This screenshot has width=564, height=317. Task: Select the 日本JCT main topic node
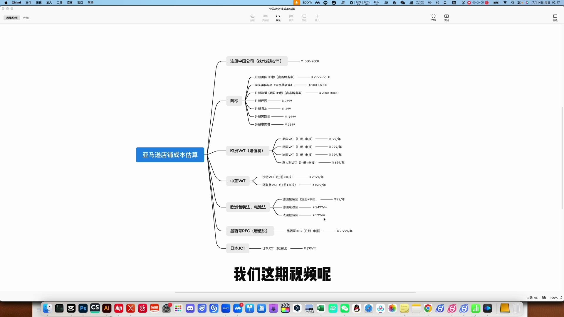click(x=238, y=248)
